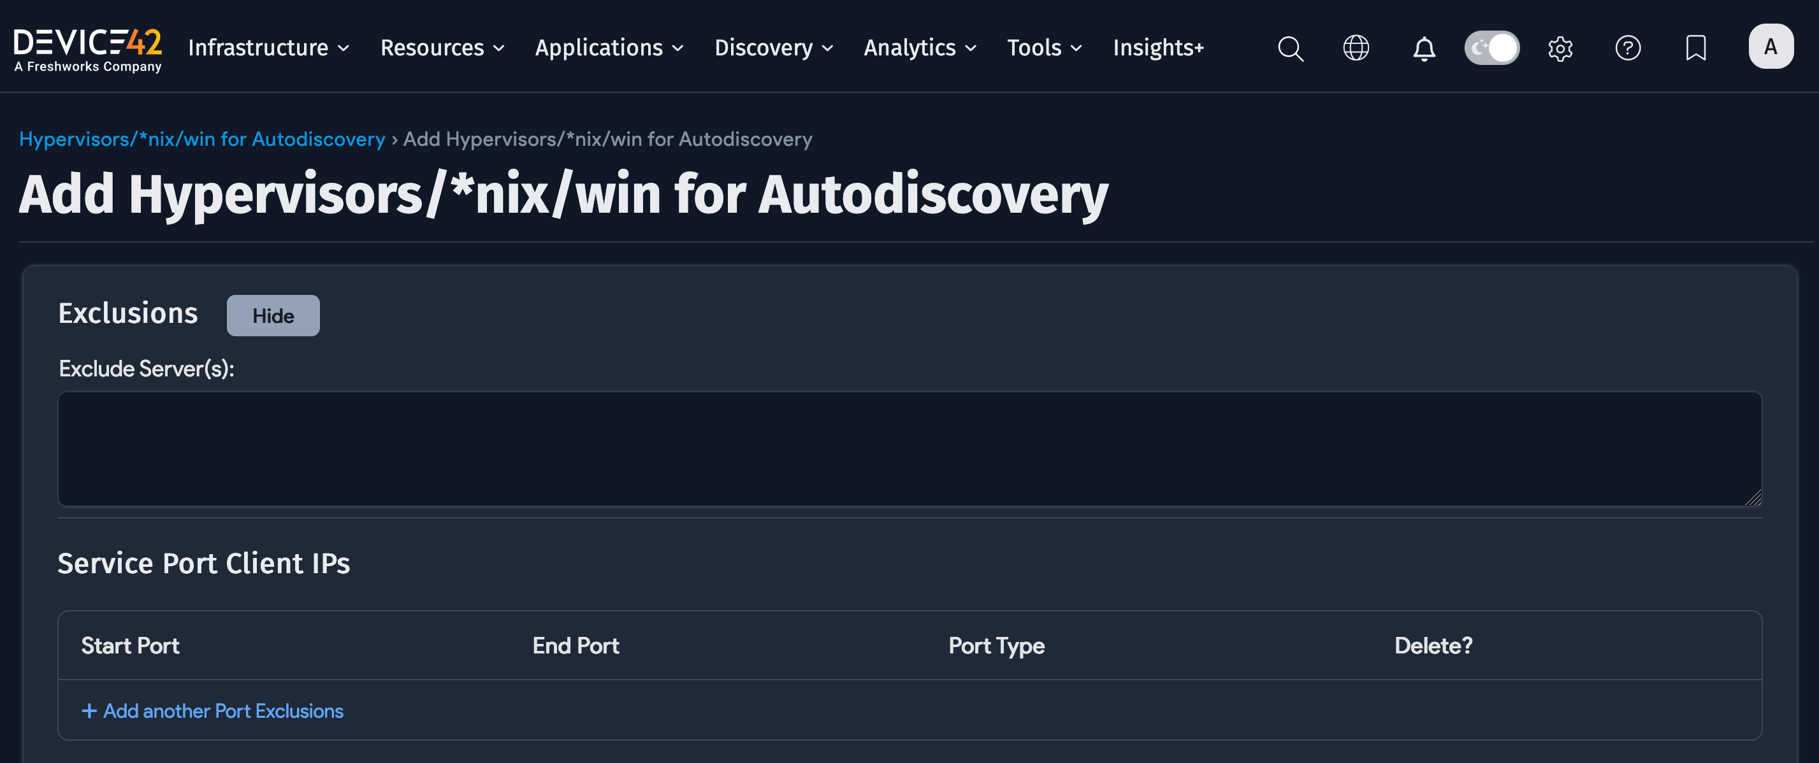The width and height of the screenshot is (1819, 763).
Task: Expand the Tools menu
Action: (1044, 48)
